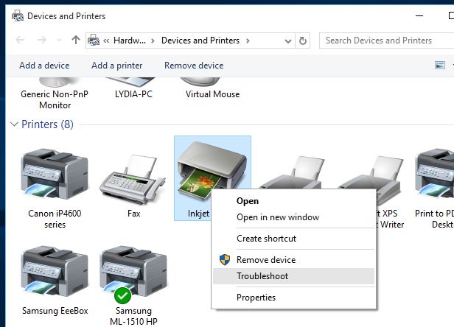Click the shield icon beside Remove device
The height and width of the screenshot is (327, 454).
pos(225,259)
